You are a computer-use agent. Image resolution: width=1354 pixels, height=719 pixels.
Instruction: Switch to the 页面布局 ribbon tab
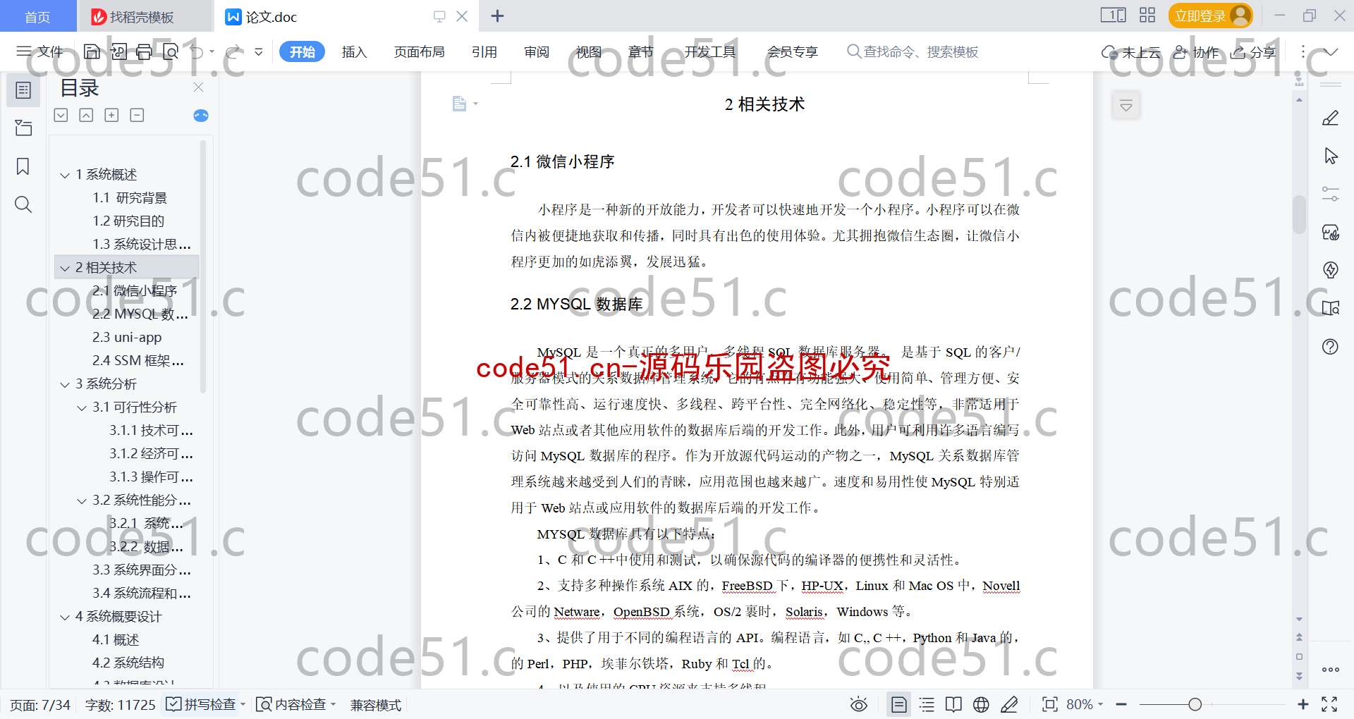pos(419,51)
